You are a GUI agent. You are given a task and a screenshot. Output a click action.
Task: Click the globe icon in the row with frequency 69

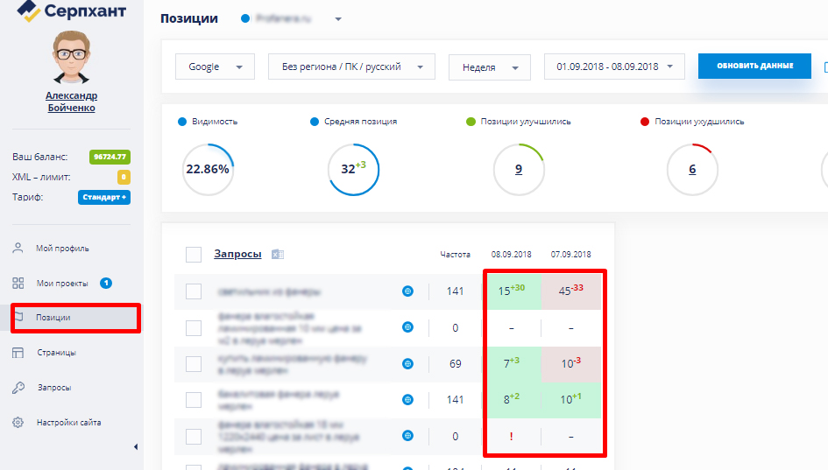[x=407, y=363]
